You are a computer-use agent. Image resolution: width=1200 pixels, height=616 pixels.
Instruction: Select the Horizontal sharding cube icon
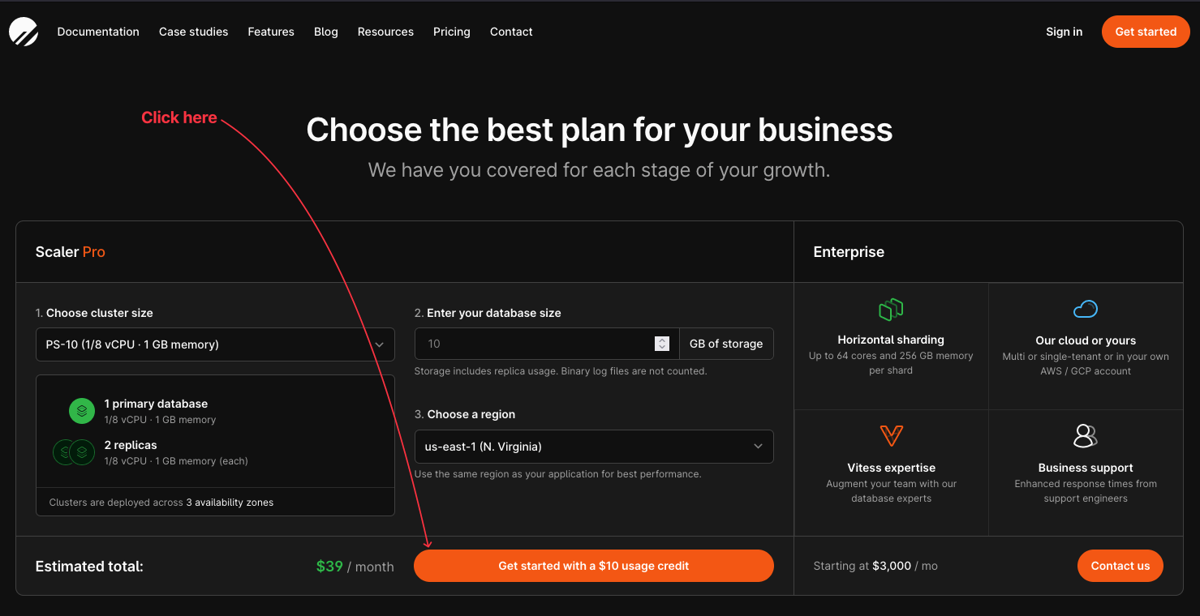coord(890,309)
